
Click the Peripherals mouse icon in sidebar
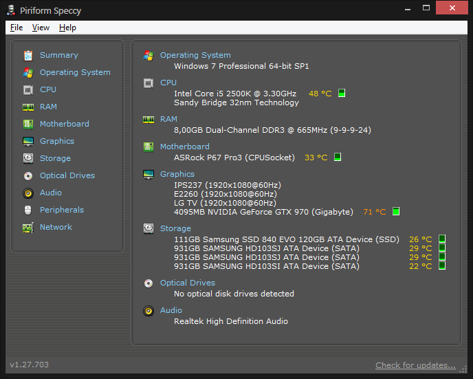pos(27,210)
